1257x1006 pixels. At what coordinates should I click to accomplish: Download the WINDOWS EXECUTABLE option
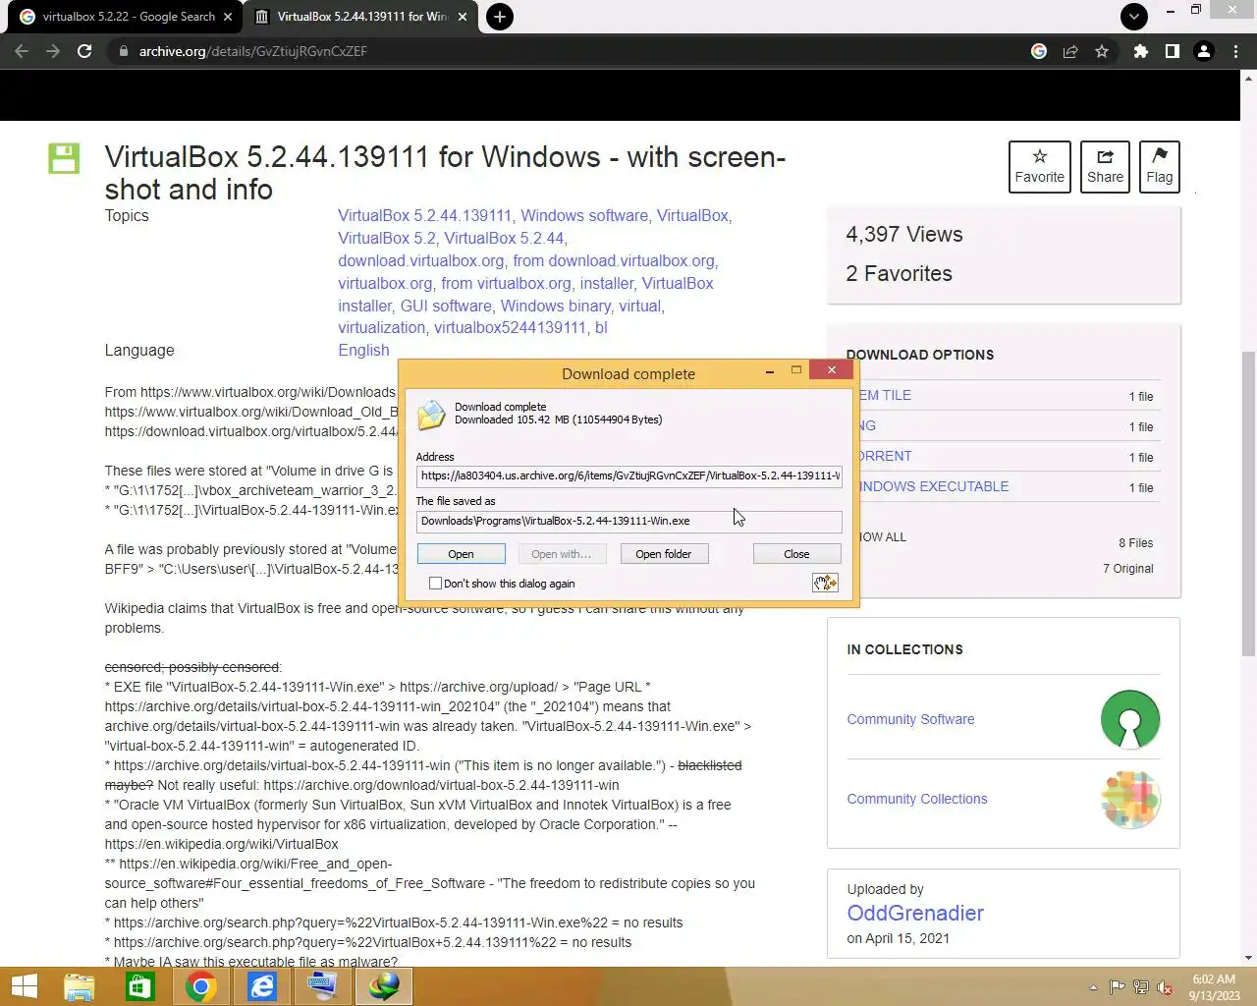coord(934,486)
